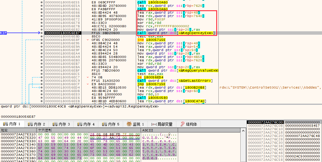Select dump row address 00000072AA27E340

[x=18, y=144]
